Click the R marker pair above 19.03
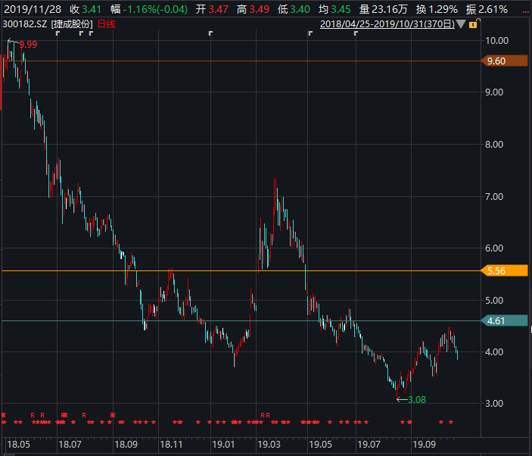Image resolution: width=532 pixels, height=456 pixels. point(265,415)
